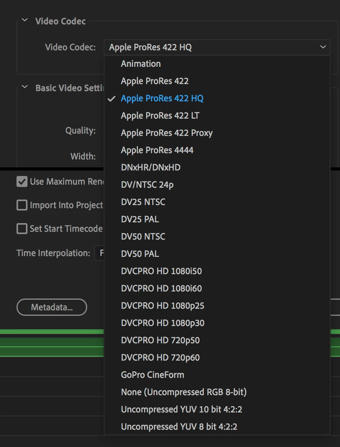
Task: Choose DVCPRO HD 1080p30
Action: [217, 323]
